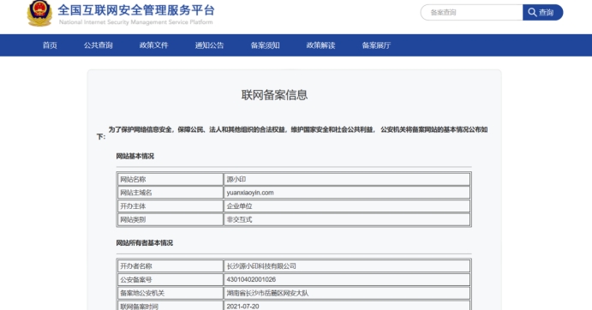
Task: Open the 公共查询 nav item
Action: pos(99,45)
